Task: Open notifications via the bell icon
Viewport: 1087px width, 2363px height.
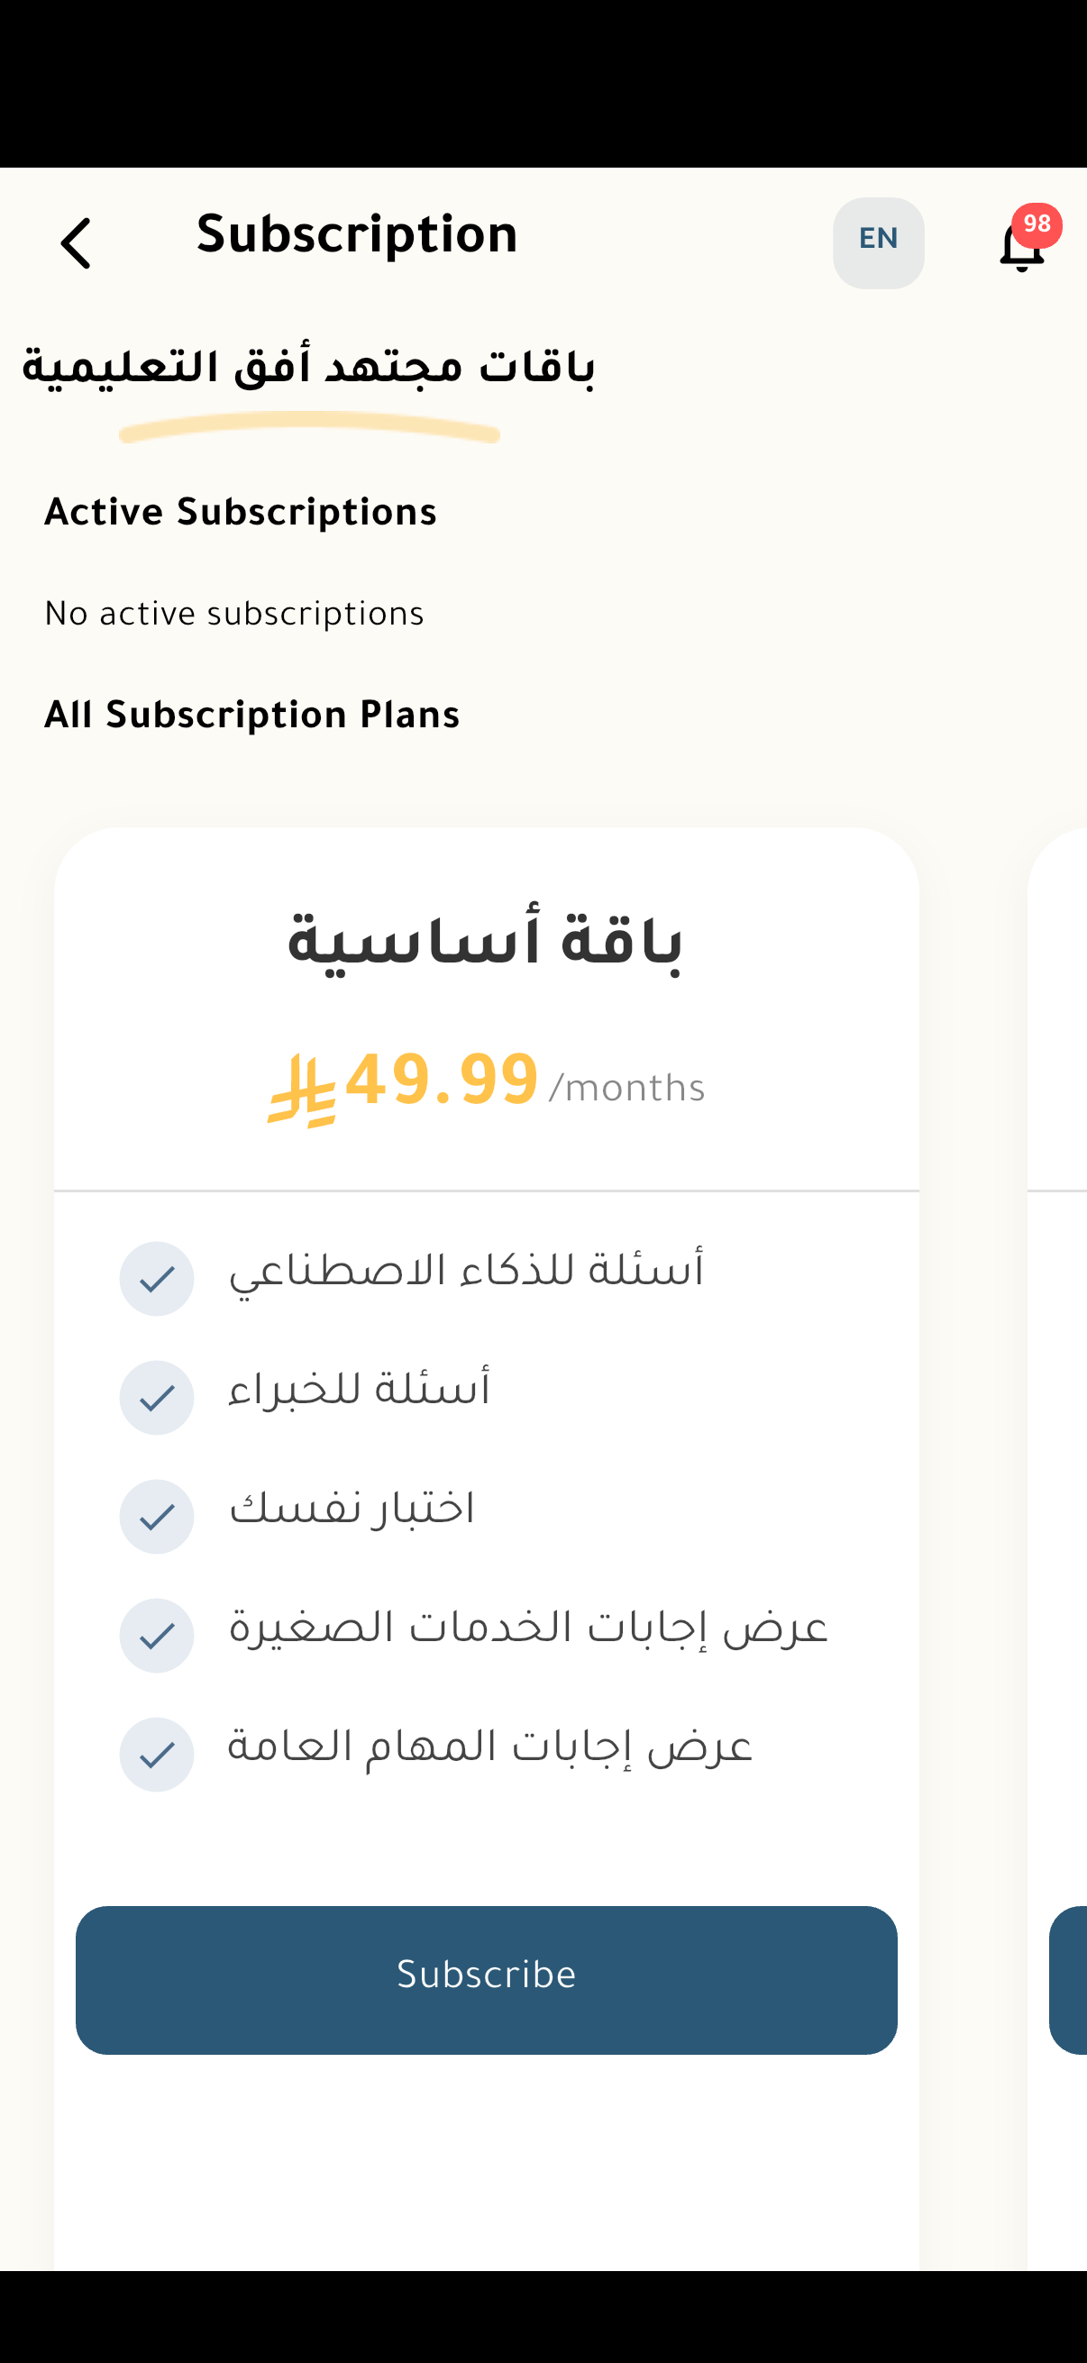Action: [x=1020, y=250]
